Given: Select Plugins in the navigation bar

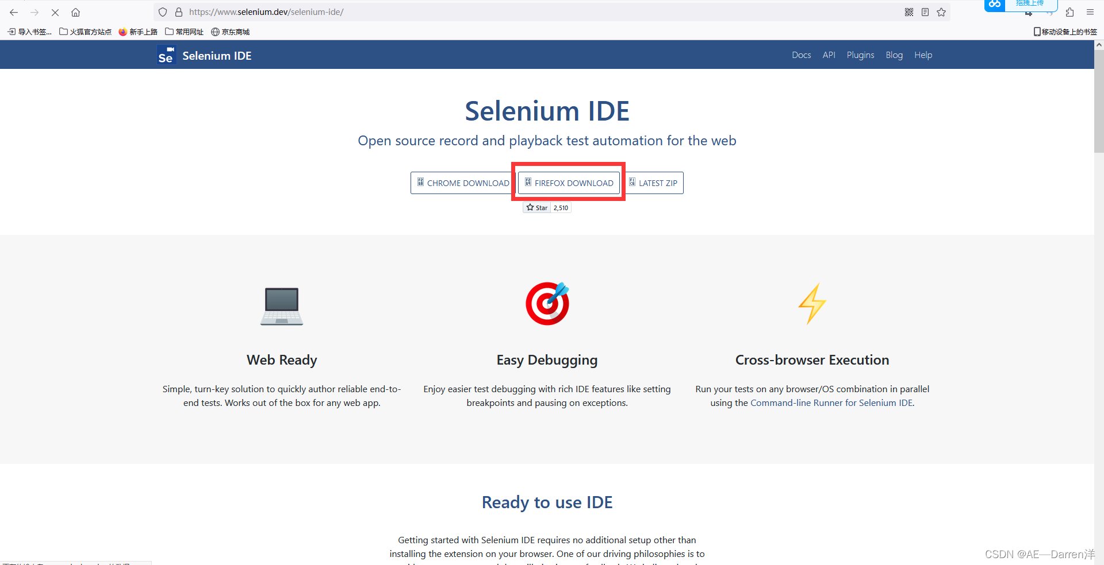Looking at the screenshot, I should [x=860, y=55].
